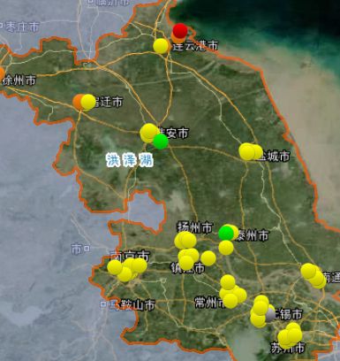Select the green marker near 淮安市
Viewport: 340px width, 361px height.
pos(161,142)
